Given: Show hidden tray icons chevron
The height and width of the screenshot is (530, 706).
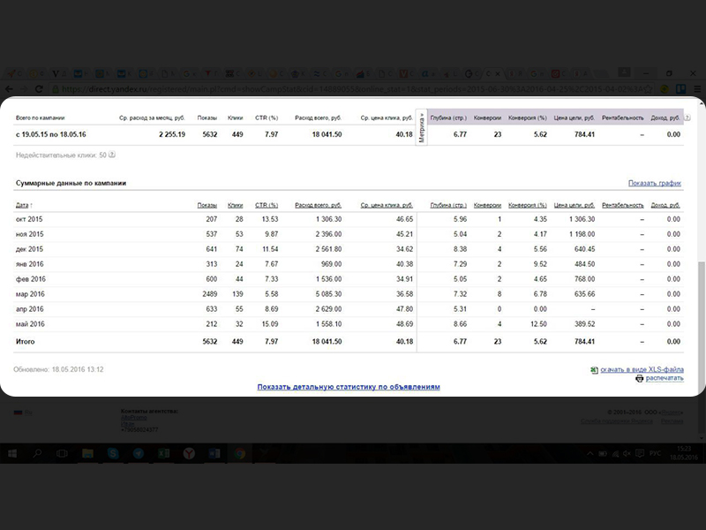Looking at the screenshot, I should (590, 453).
